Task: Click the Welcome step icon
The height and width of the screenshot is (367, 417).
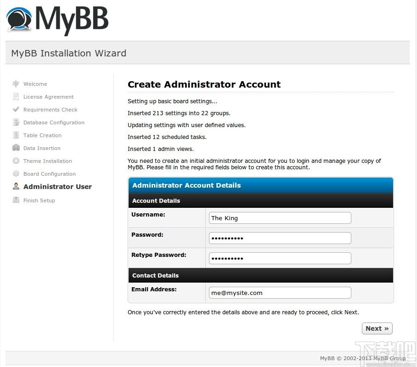Action: coord(17,84)
